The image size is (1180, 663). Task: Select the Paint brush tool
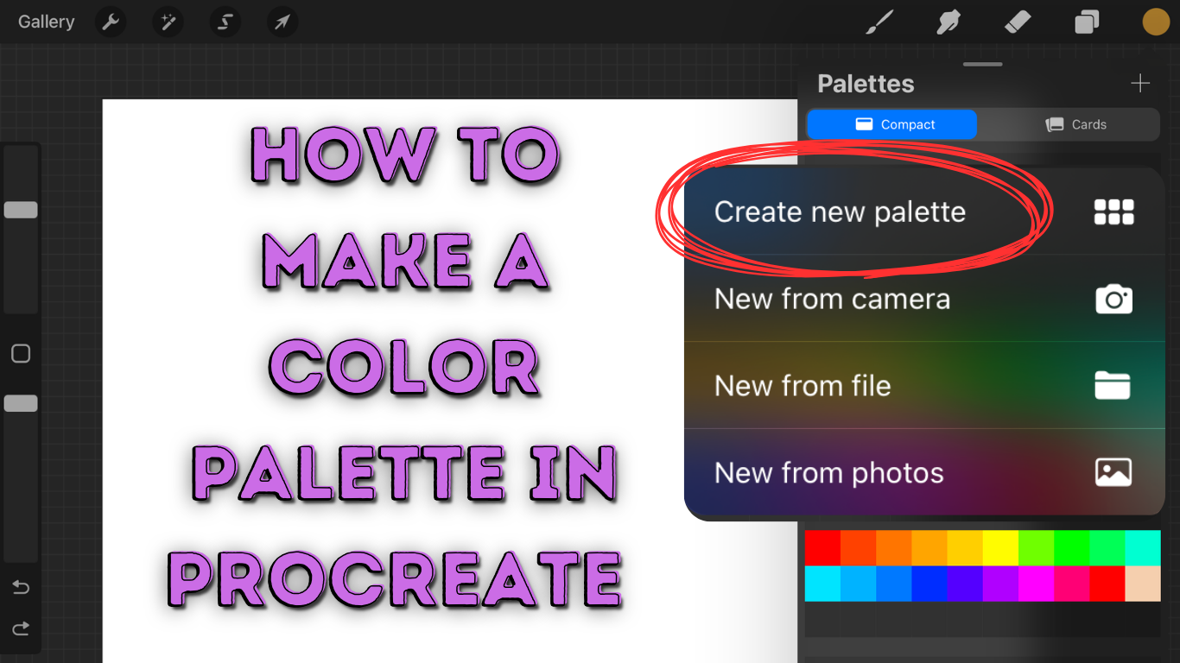coord(879,22)
